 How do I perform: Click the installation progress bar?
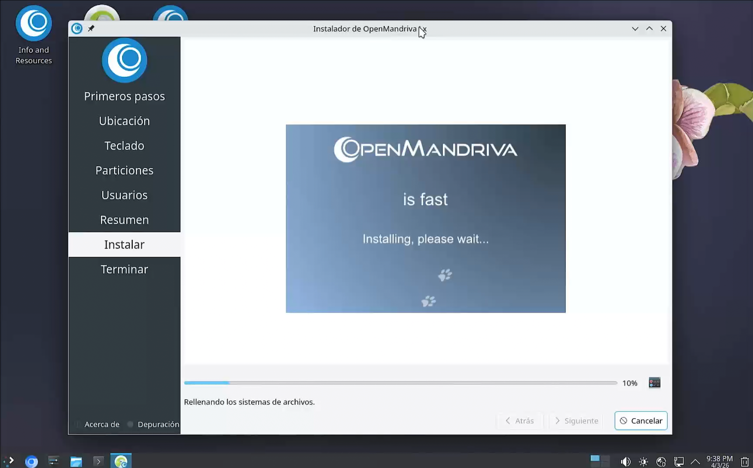pyautogui.click(x=400, y=383)
